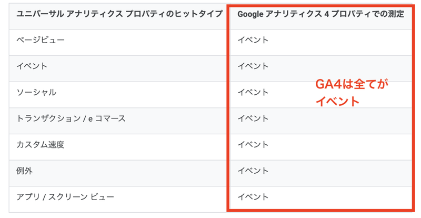Select the 例外 hit type cell

click(25, 171)
